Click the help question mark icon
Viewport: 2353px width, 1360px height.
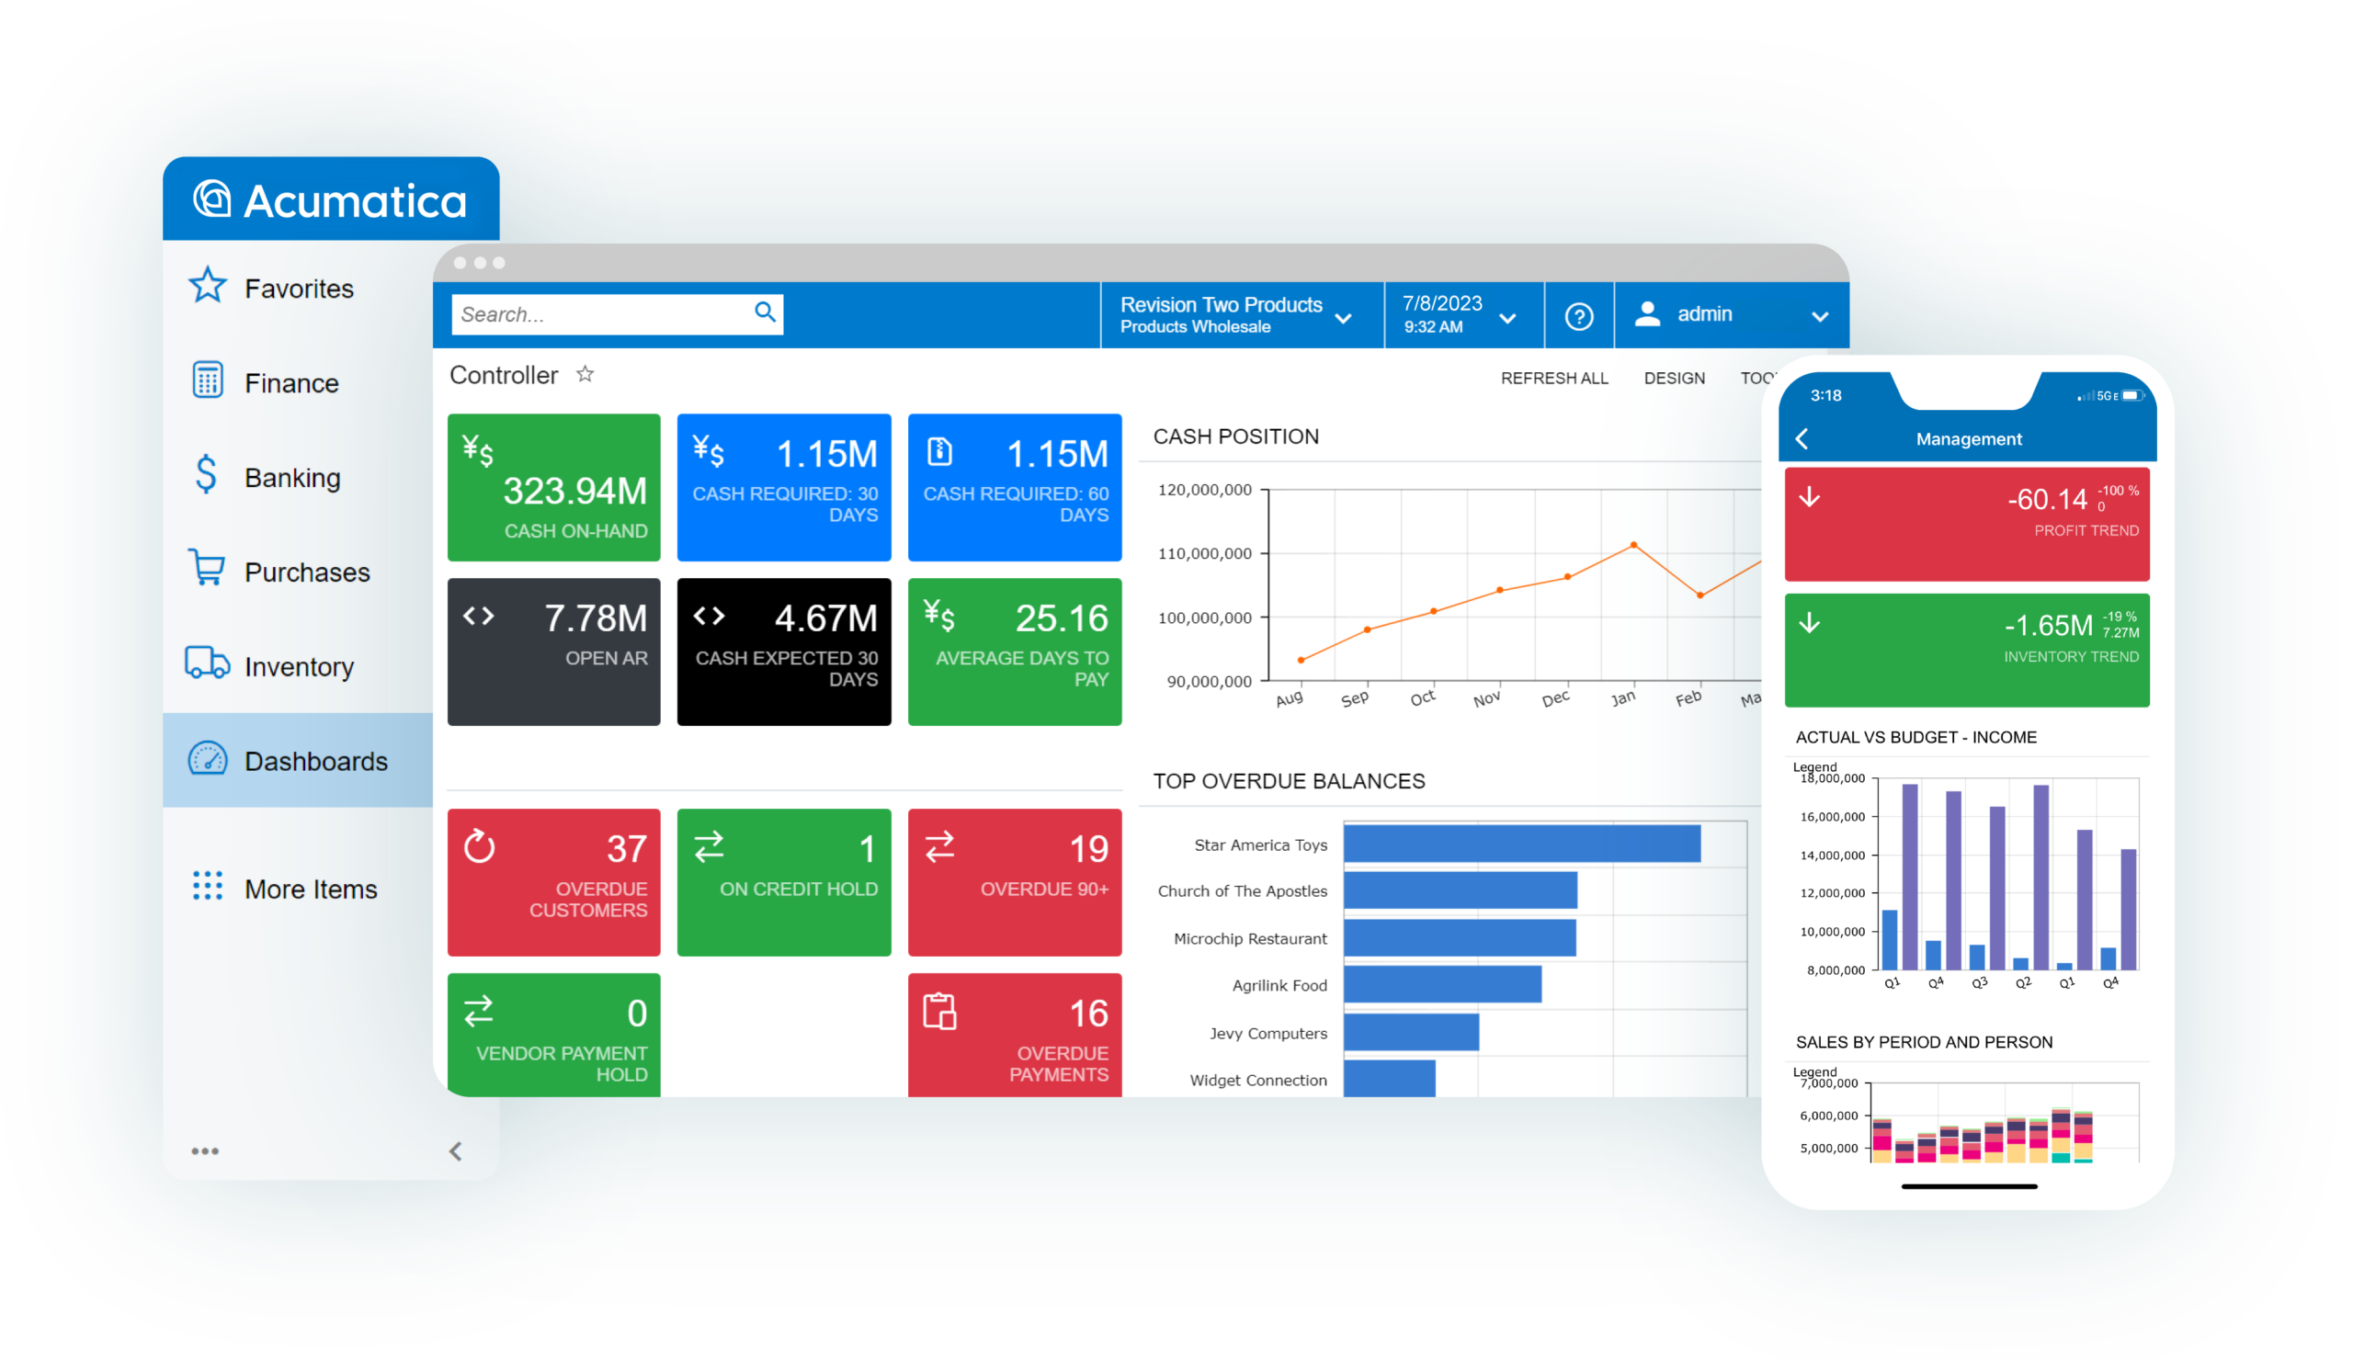point(1580,317)
